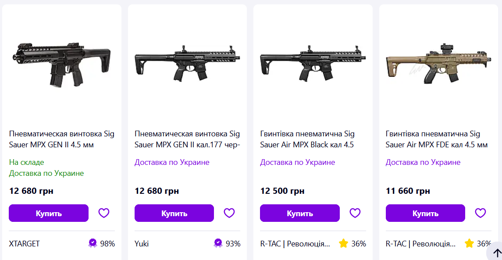The height and width of the screenshot is (260, 502).
Task: Buy the XTARGET Sig Sauer MPX GEN II
Action: click(49, 213)
